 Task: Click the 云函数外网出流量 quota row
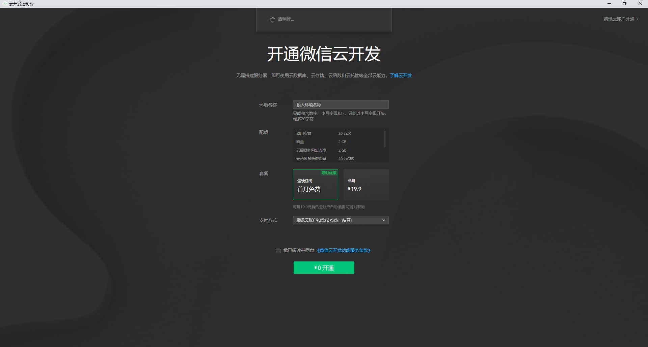[339, 150]
